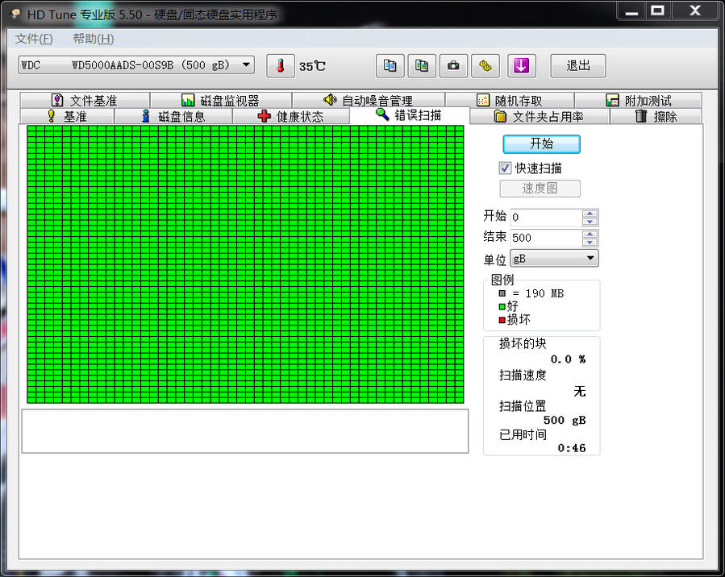
Task: Decrease the 开始 value with down arrow
Action: (x=590, y=222)
